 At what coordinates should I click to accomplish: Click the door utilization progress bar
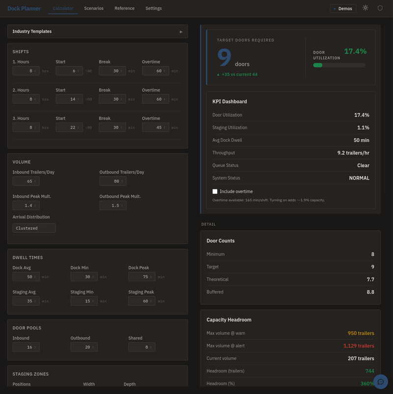339,65
